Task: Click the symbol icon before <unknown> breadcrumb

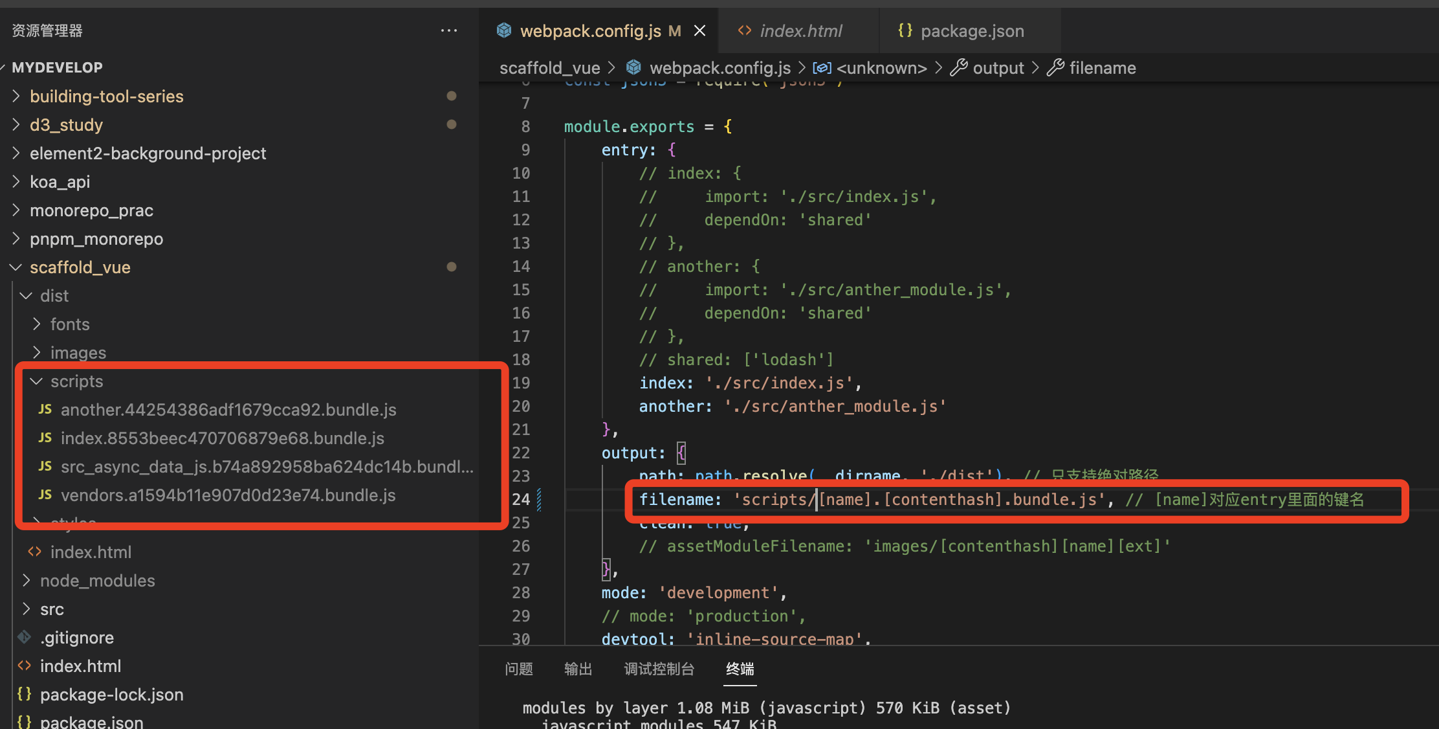Action: (x=822, y=67)
